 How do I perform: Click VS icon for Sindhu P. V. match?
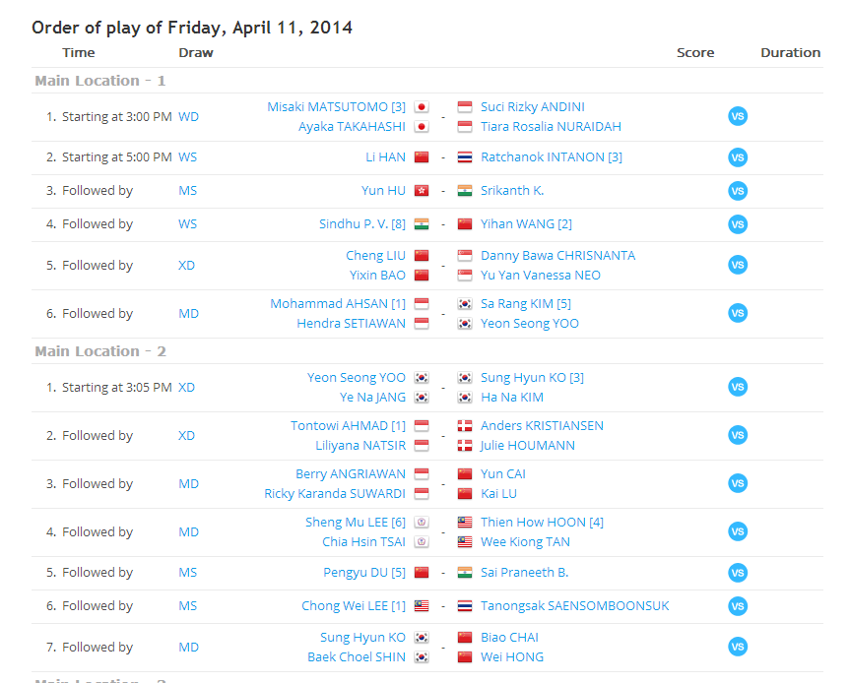(738, 224)
